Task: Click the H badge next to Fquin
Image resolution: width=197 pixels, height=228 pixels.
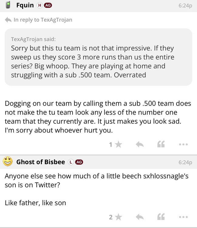Action: pyautogui.click(x=39, y=5)
